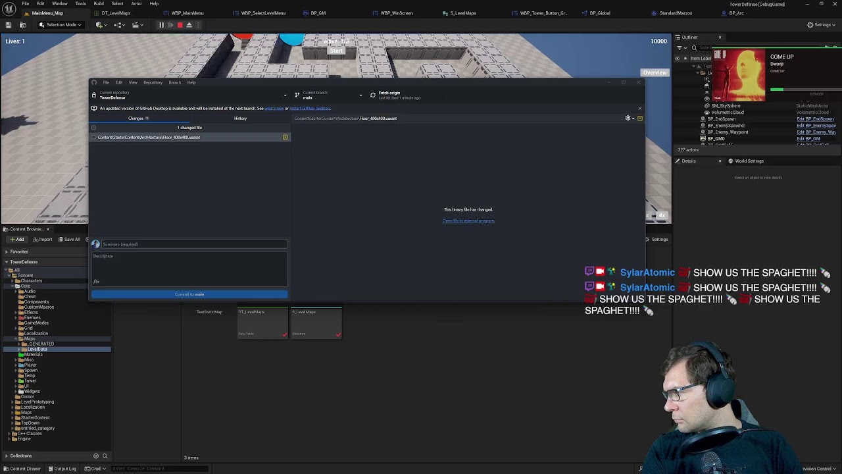Click the yellow modified badge in diff header

coord(639,118)
